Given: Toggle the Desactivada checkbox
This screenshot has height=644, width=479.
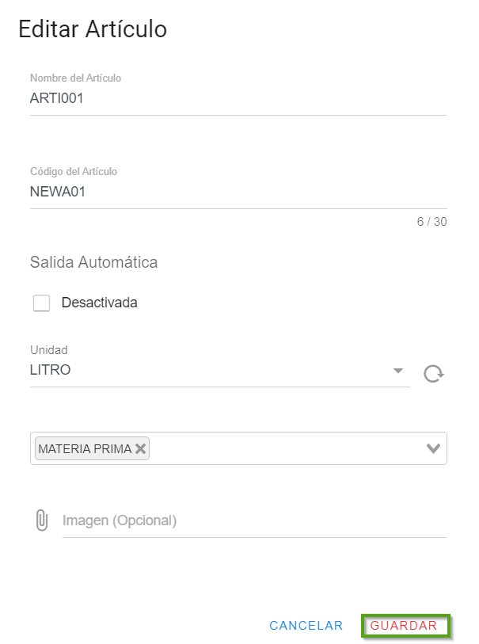Looking at the screenshot, I should 42,303.
